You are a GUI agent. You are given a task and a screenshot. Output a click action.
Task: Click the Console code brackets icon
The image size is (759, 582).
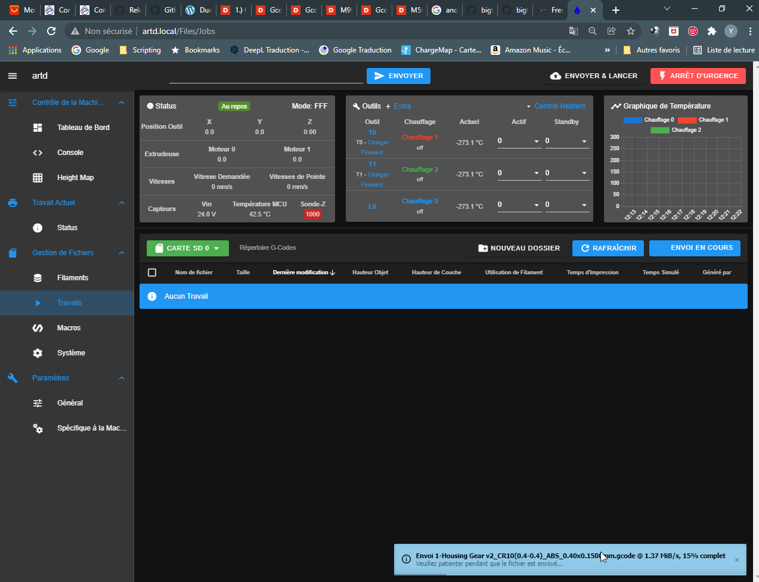pyautogui.click(x=38, y=153)
